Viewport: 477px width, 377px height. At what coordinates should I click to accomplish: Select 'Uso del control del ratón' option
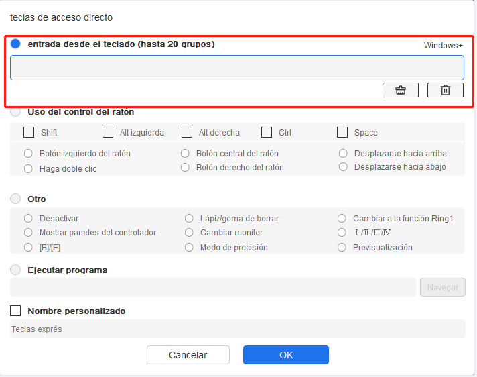(x=16, y=112)
